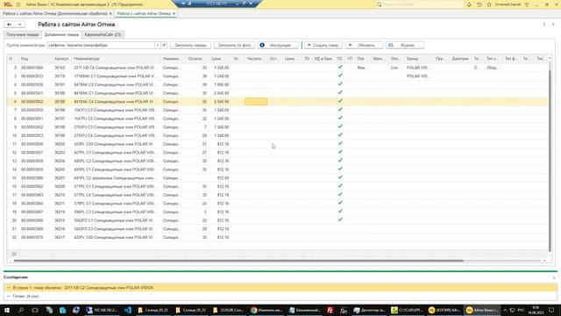Sort by 'Номенклатура' column header
The width and height of the screenshot is (561, 316).
click(117, 59)
